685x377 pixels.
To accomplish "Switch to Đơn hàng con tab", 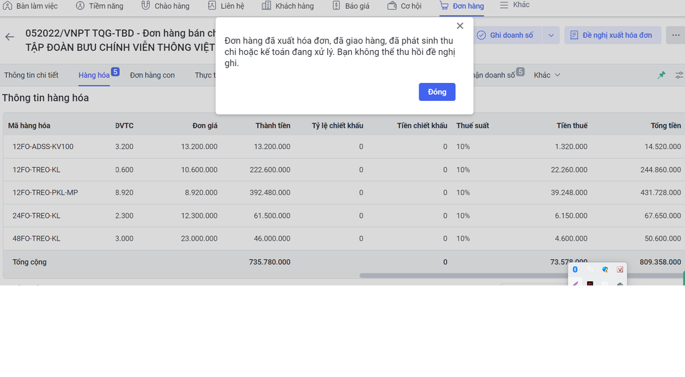I will pyautogui.click(x=152, y=75).
